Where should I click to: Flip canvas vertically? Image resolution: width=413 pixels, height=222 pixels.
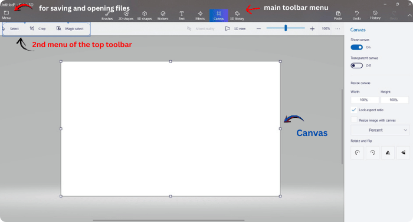tap(403, 153)
